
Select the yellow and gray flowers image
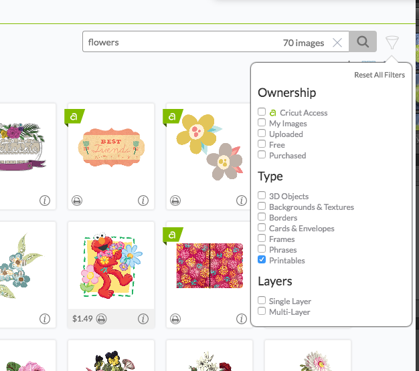[x=209, y=147]
